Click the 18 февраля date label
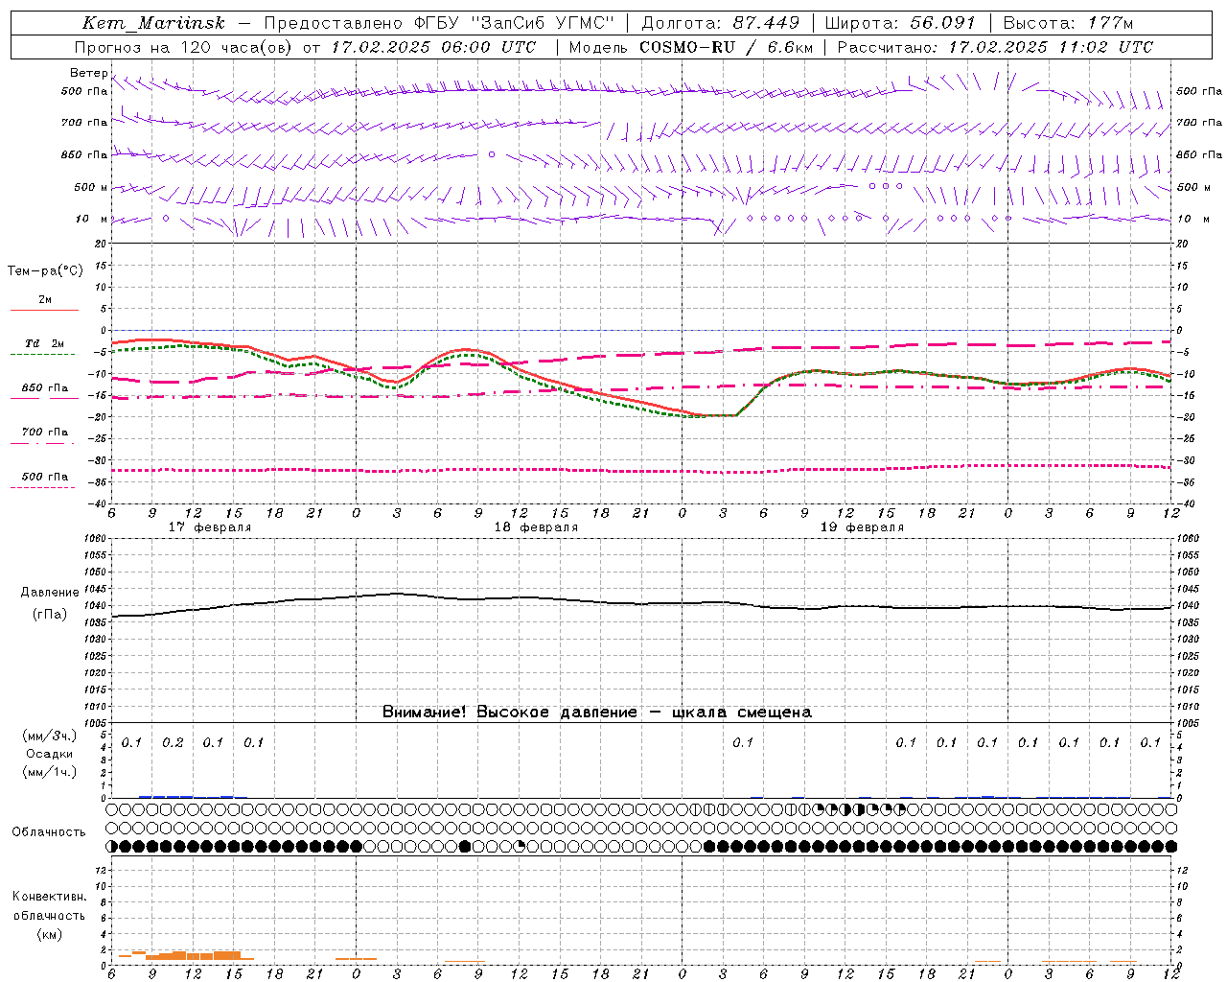1227x982 pixels. [x=536, y=527]
